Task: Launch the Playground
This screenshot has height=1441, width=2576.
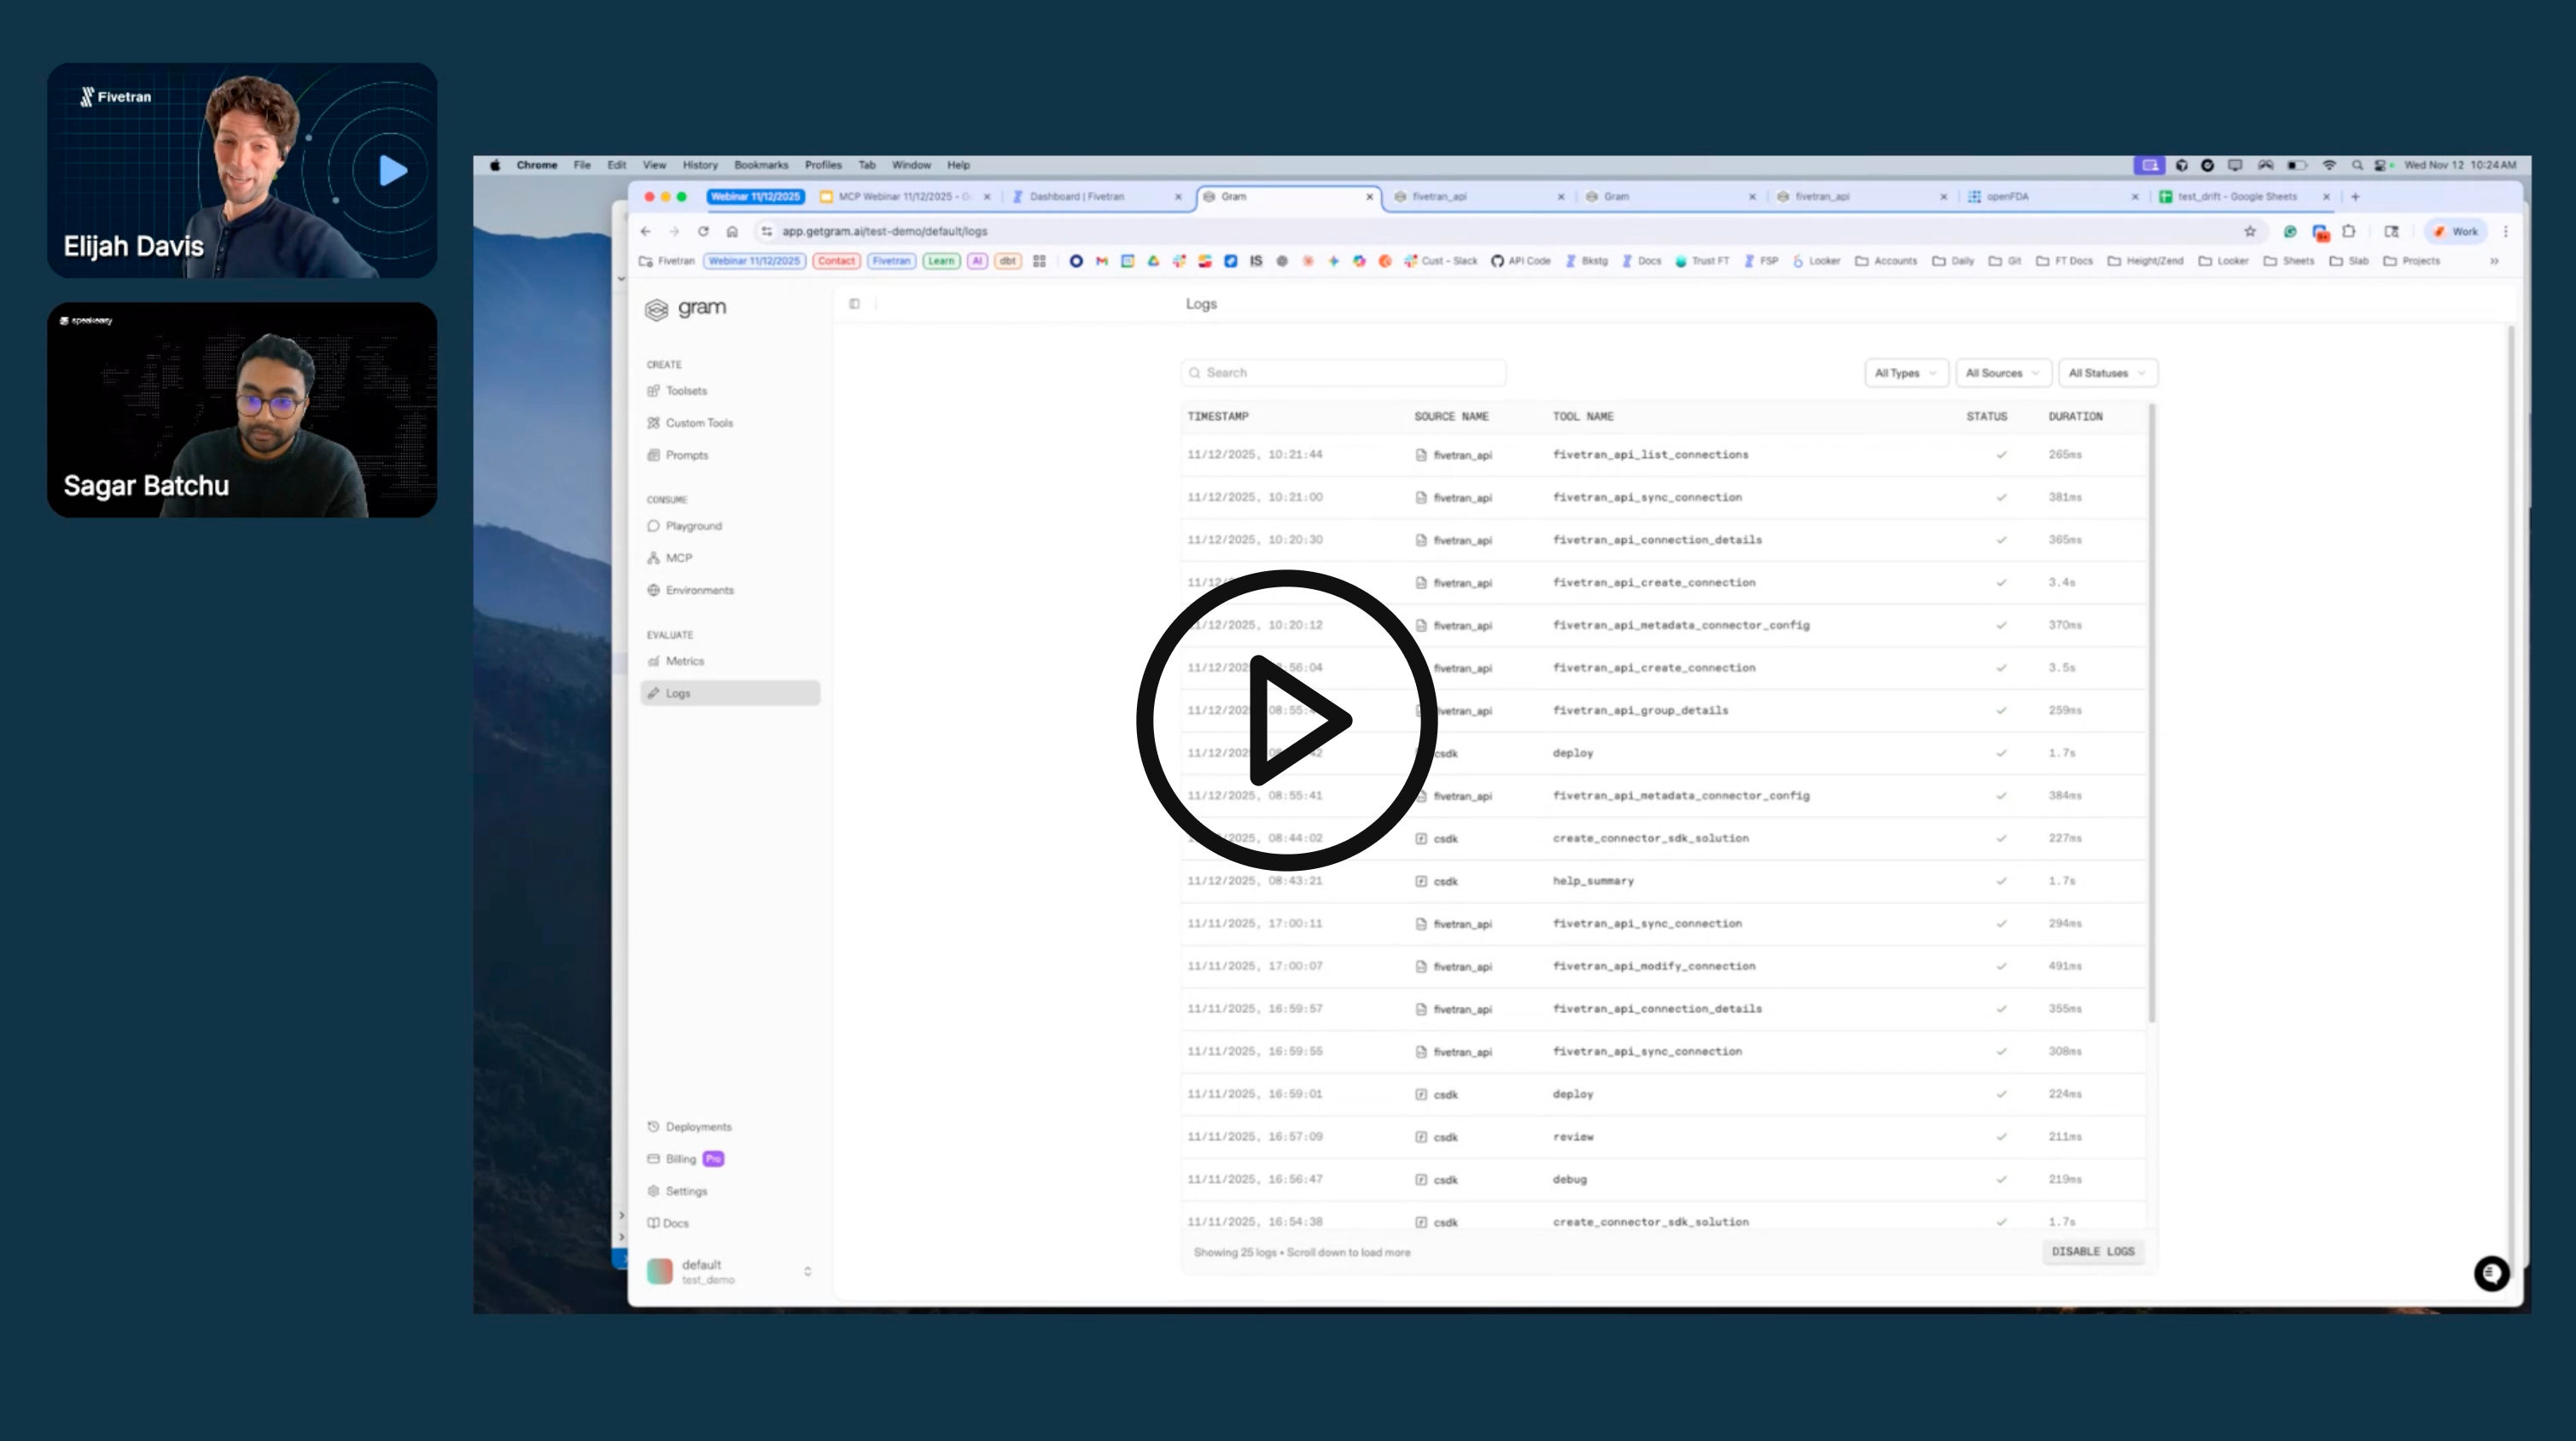Action: 693,525
